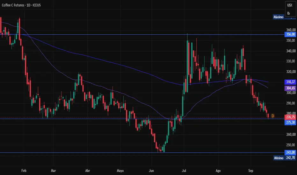This screenshot has width=297, height=175.
Task: Click the 260,00 tick on price scale
Action: (x=291, y=134)
